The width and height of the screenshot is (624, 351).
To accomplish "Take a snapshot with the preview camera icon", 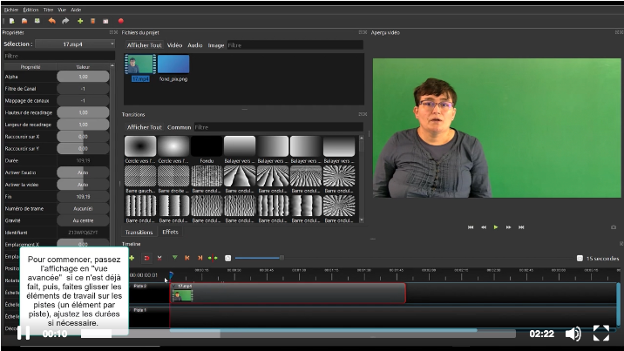I will click(614, 227).
